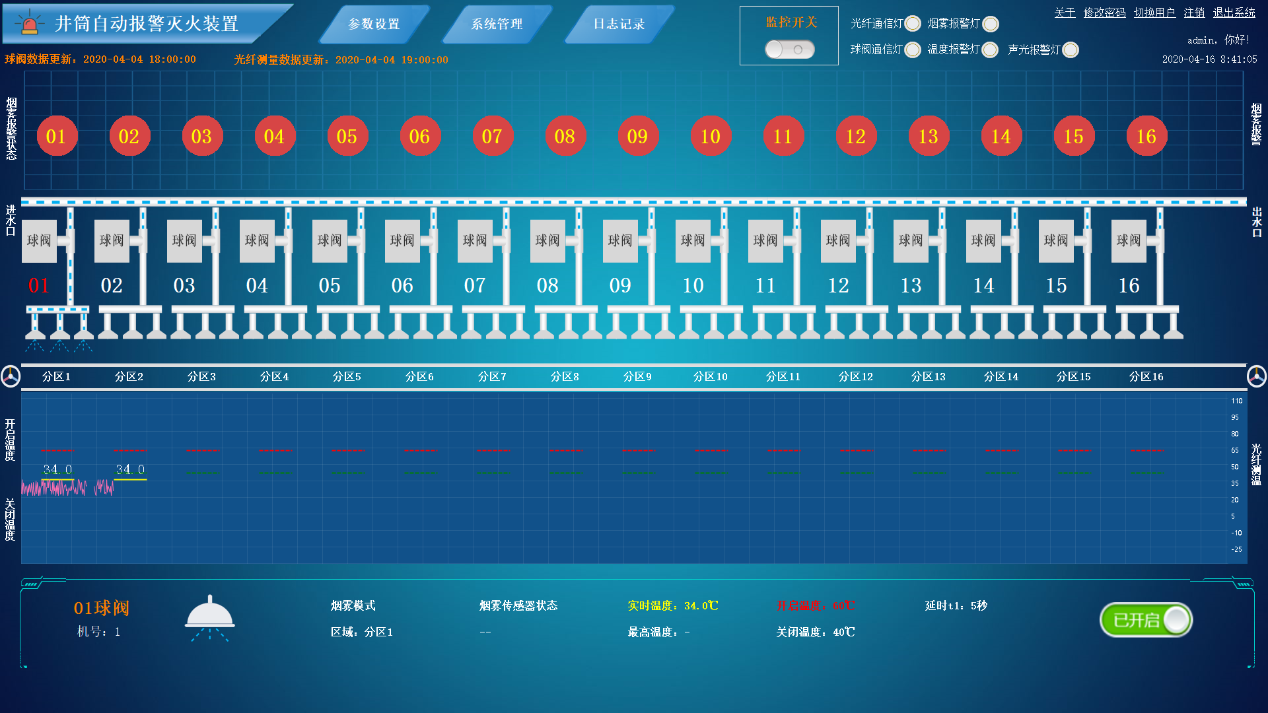Open the 日志记录 tab
This screenshot has width=1268, height=713.
point(619,24)
